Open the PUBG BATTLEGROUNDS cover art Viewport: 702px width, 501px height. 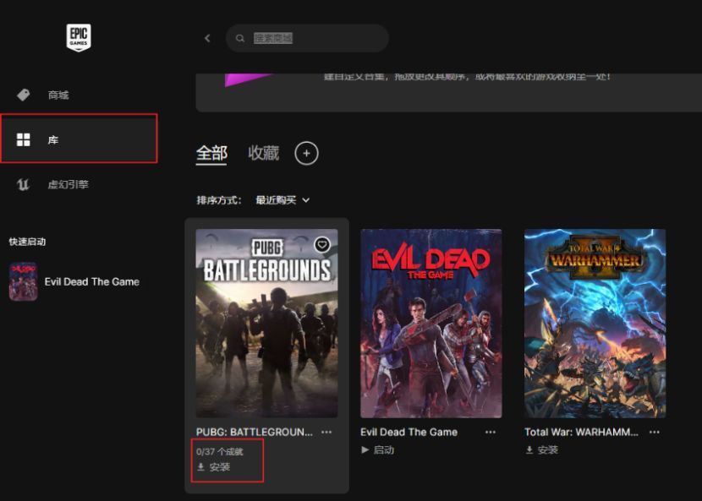click(x=266, y=324)
